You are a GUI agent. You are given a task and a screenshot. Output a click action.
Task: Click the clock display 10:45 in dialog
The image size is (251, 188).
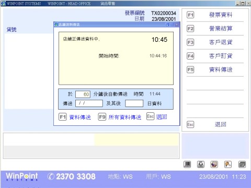[x=159, y=40]
